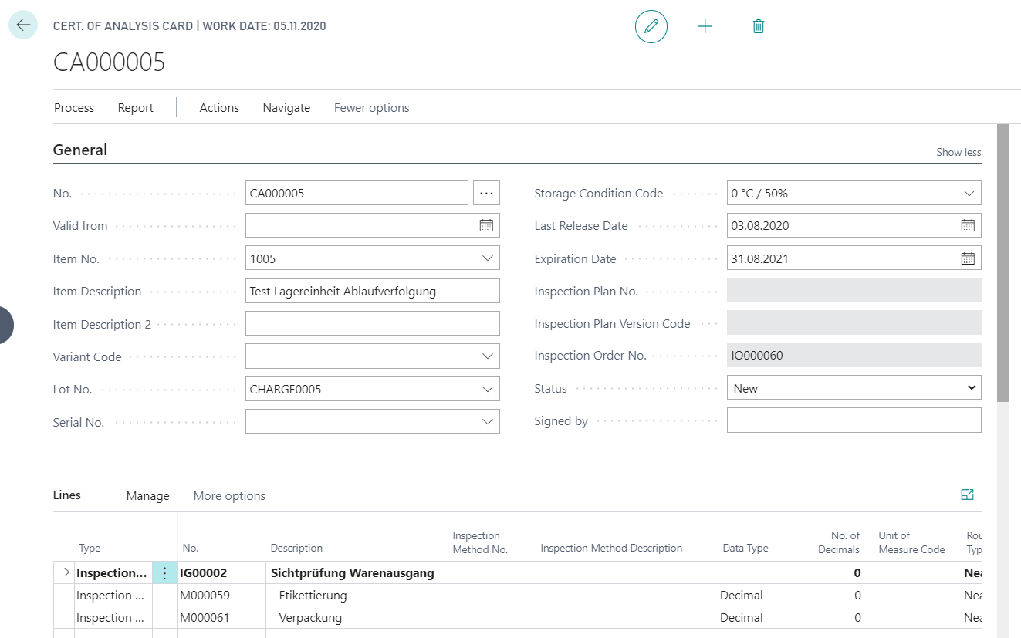The width and height of the screenshot is (1021, 638).
Task: Change Status dropdown from New
Action: click(x=854, y=388)
